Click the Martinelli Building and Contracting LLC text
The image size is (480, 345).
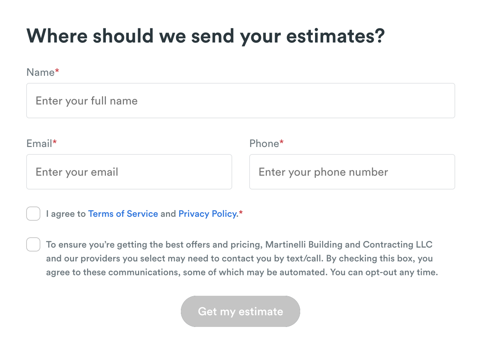click(349, 245)
